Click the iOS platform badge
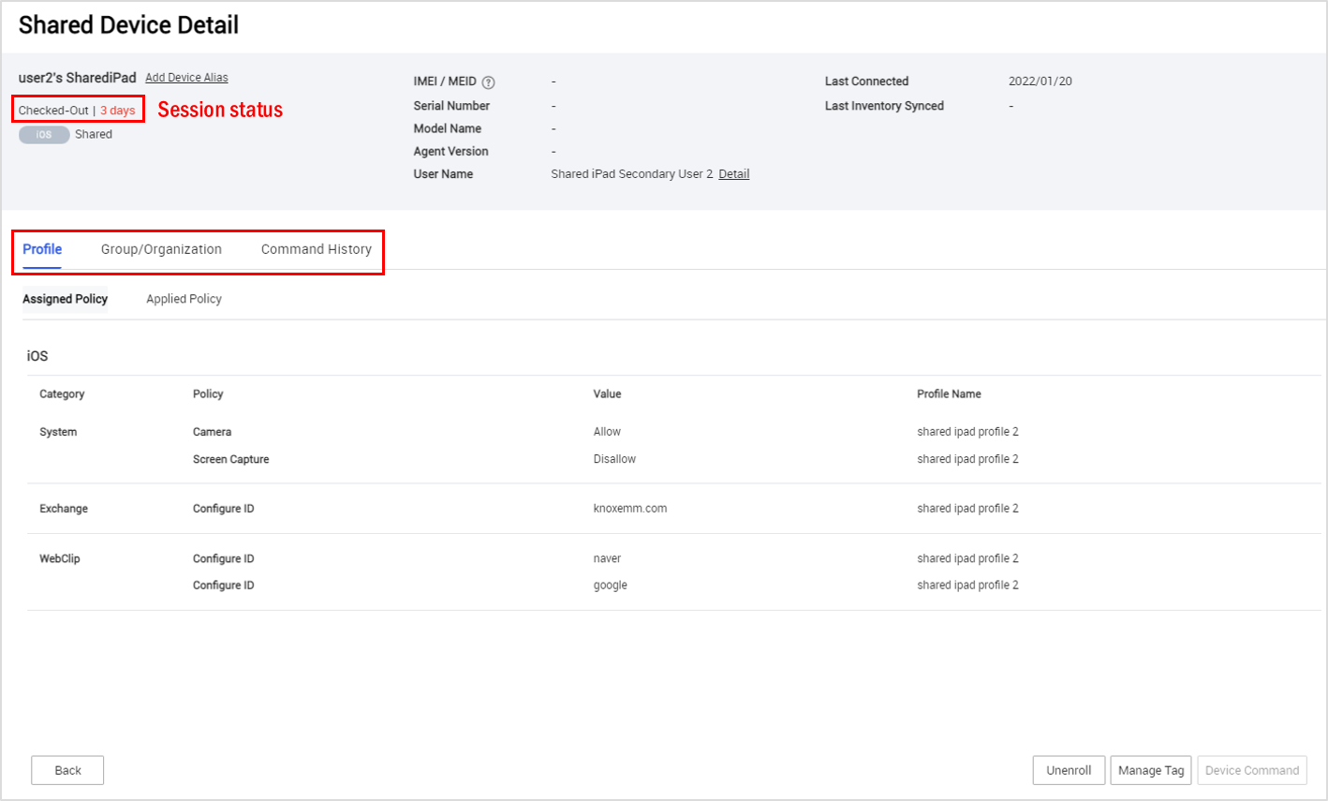Viewport: 1328px width, 801px height. click(43, 134)
